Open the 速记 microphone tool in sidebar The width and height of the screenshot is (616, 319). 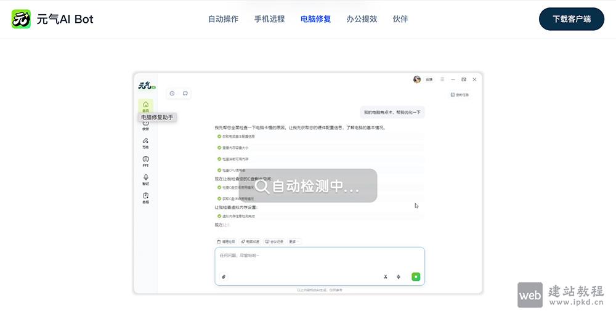point(146,180)
